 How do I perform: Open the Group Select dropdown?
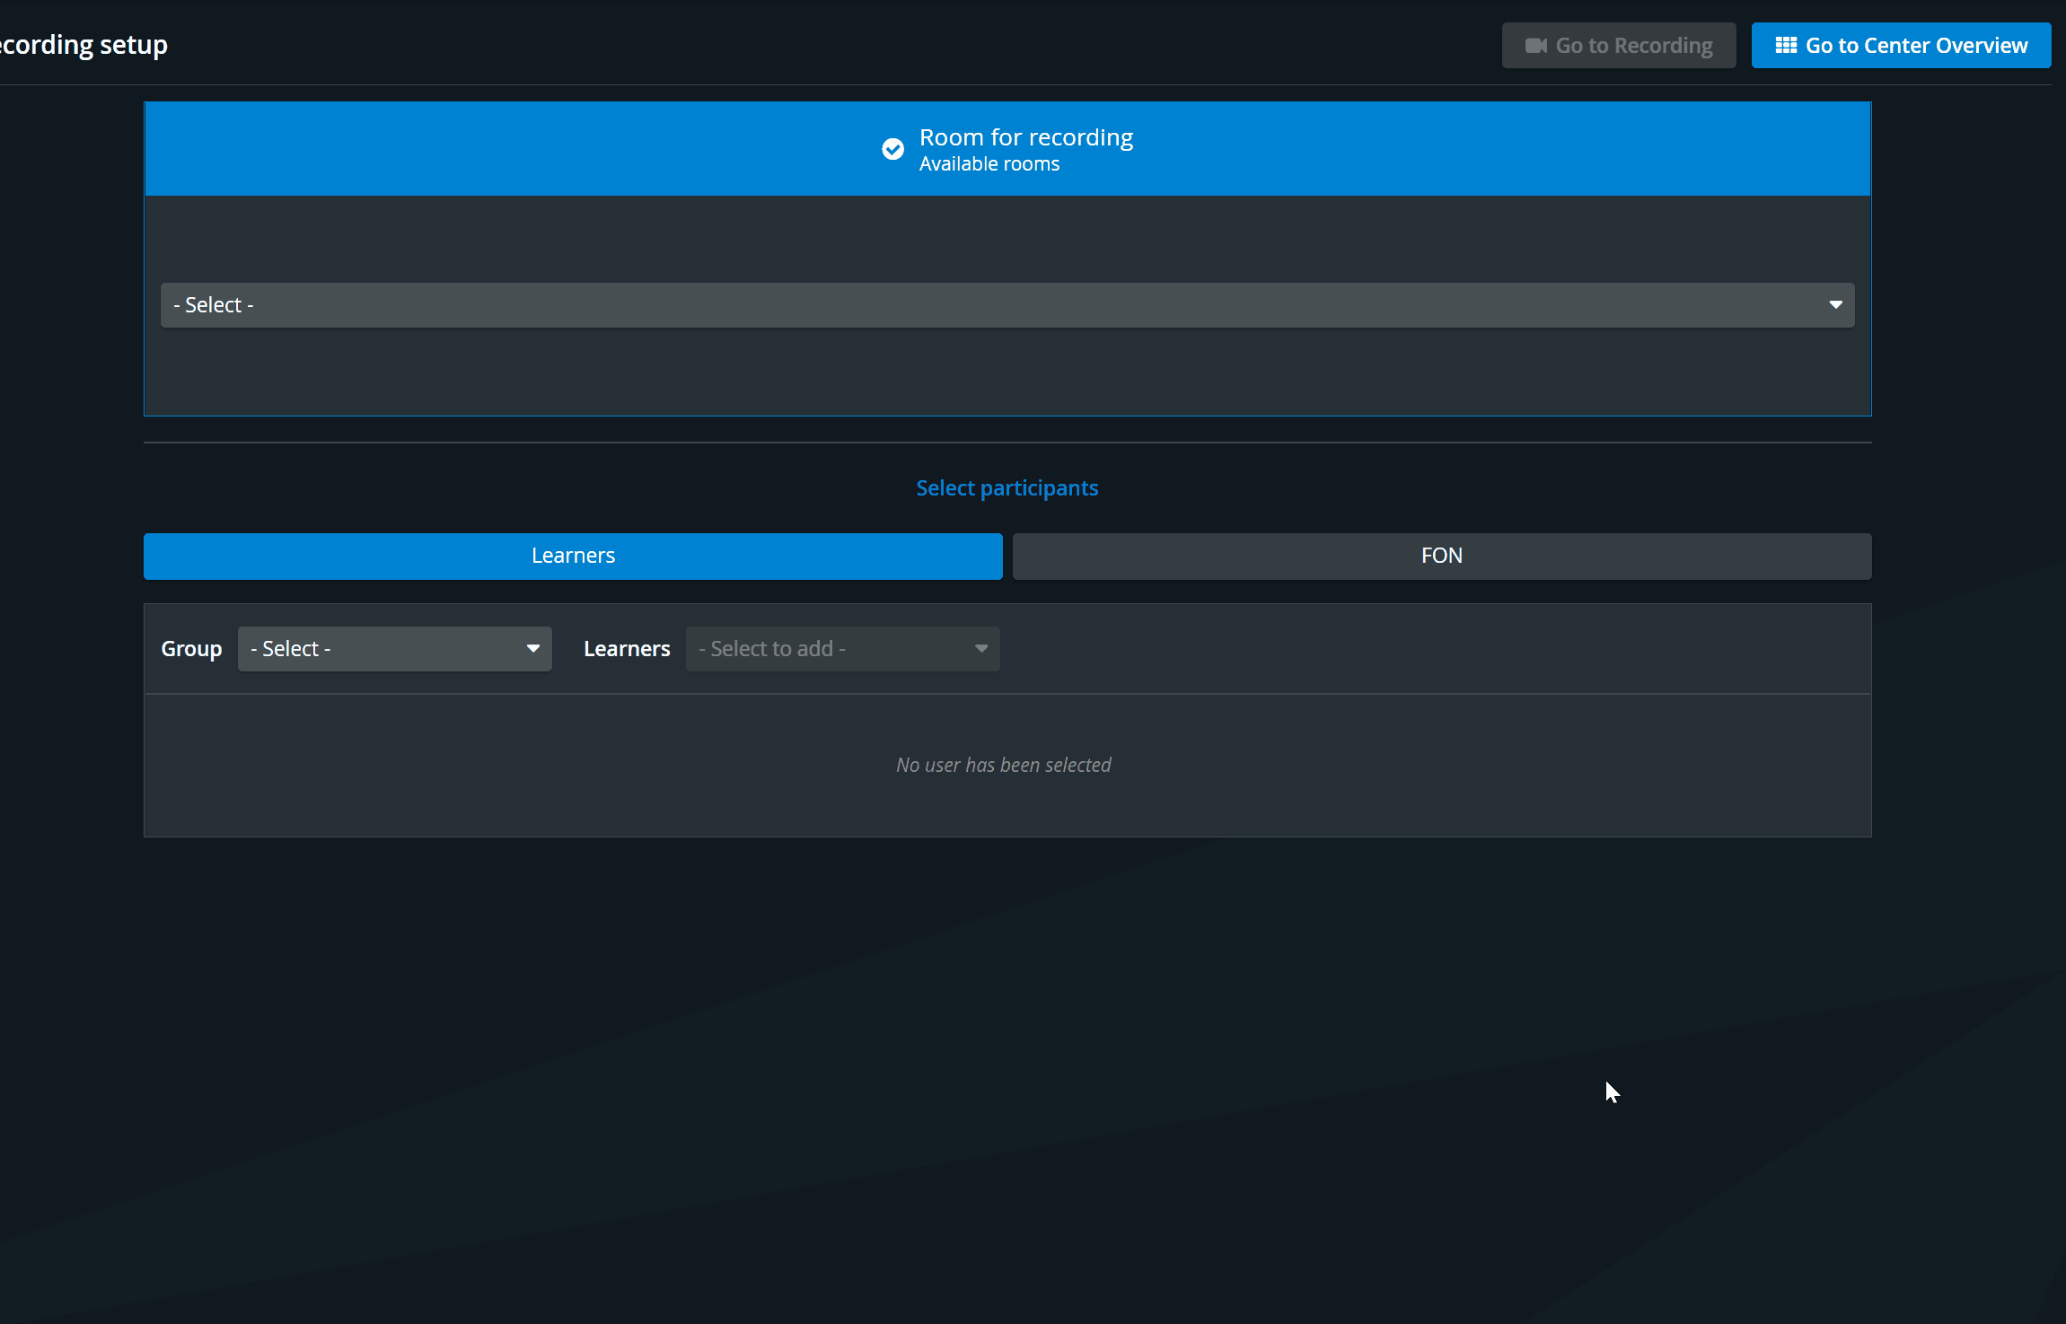click(x=395, y=649)
